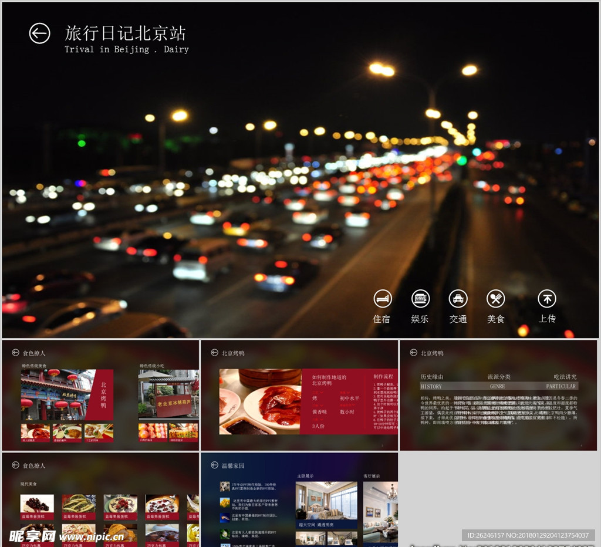Image resolution: width=601 pixels, height=547 pixels.
Task: Click the 住宿 label text
Action: 381,319
